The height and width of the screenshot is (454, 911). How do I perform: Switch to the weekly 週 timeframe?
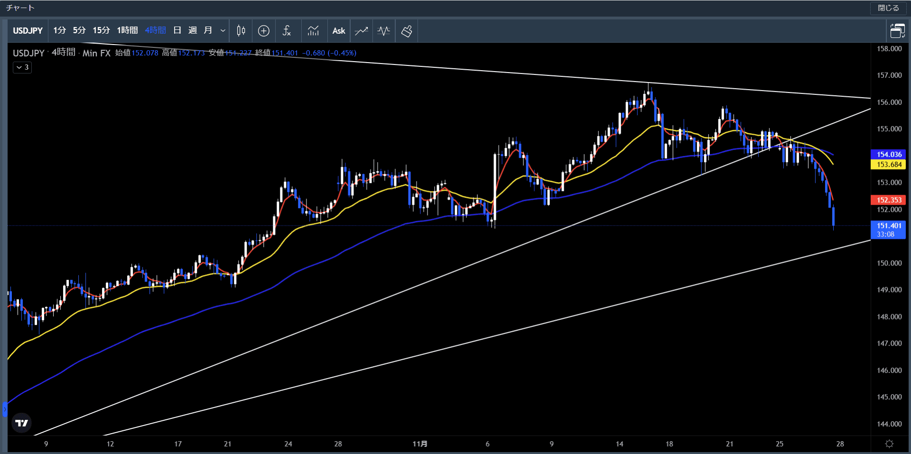(x=193, y=31)
